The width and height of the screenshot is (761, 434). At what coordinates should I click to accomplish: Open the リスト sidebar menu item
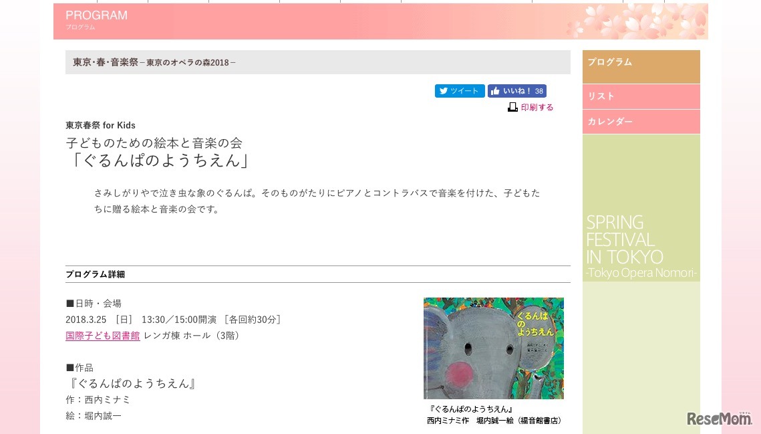tap(641, 96)
